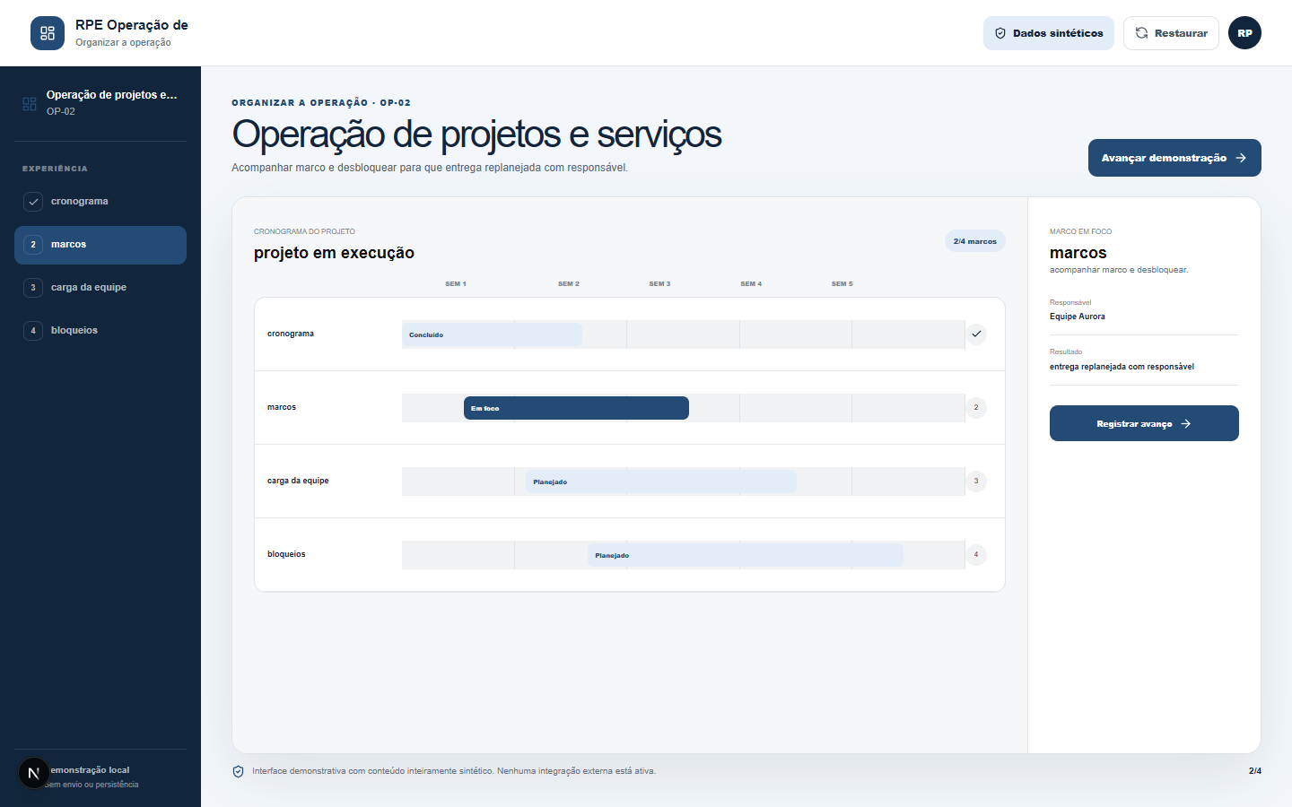
Task: Click the 2/4 marcos progress pill
Action: (x=975, y=241)
